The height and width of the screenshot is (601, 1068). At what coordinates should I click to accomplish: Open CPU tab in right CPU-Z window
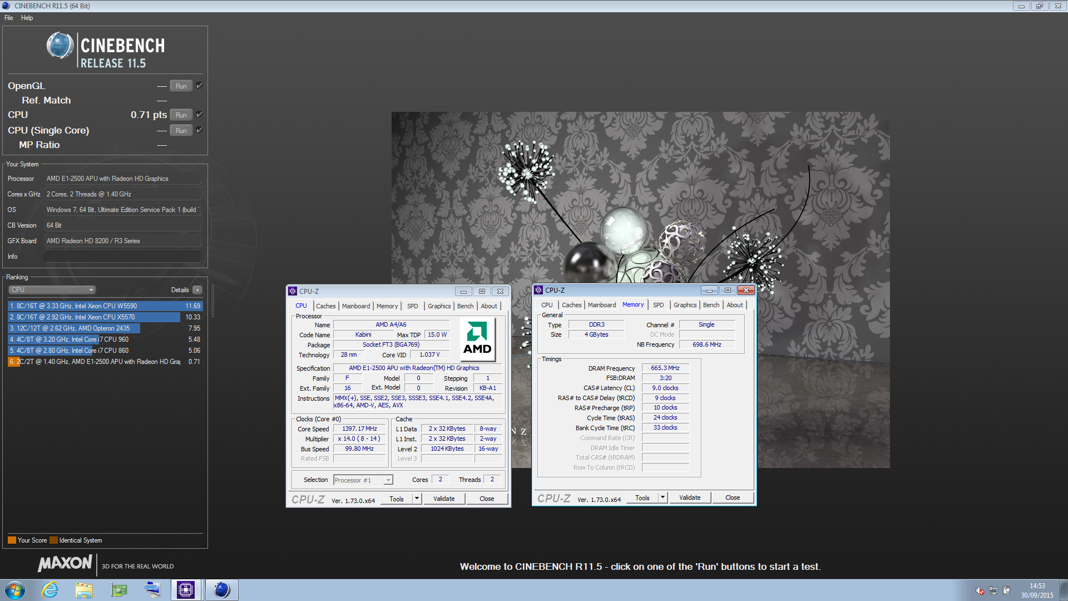[547, 305]
